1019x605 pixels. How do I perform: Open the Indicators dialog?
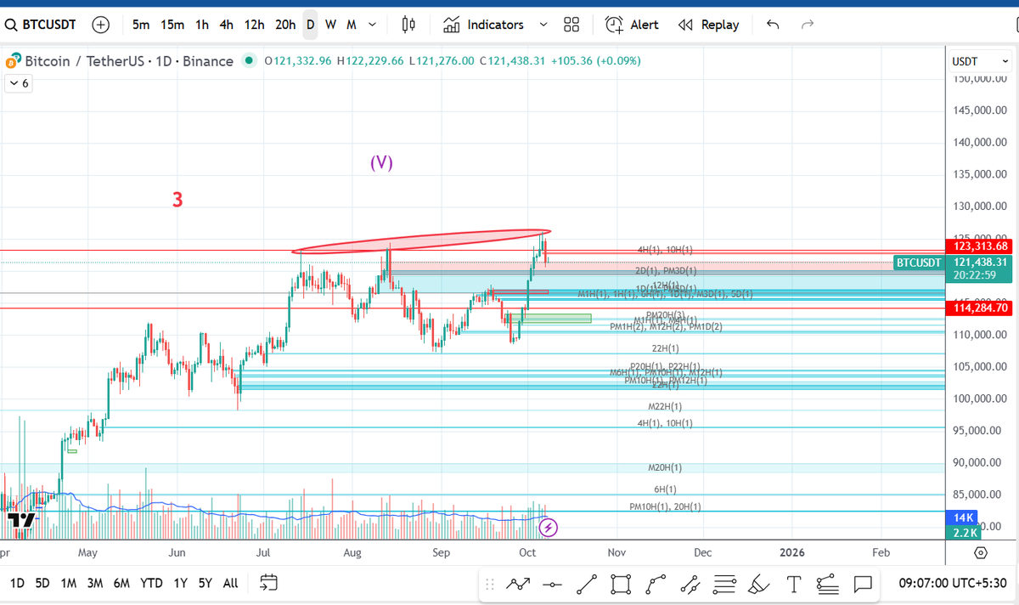(484, 25)
